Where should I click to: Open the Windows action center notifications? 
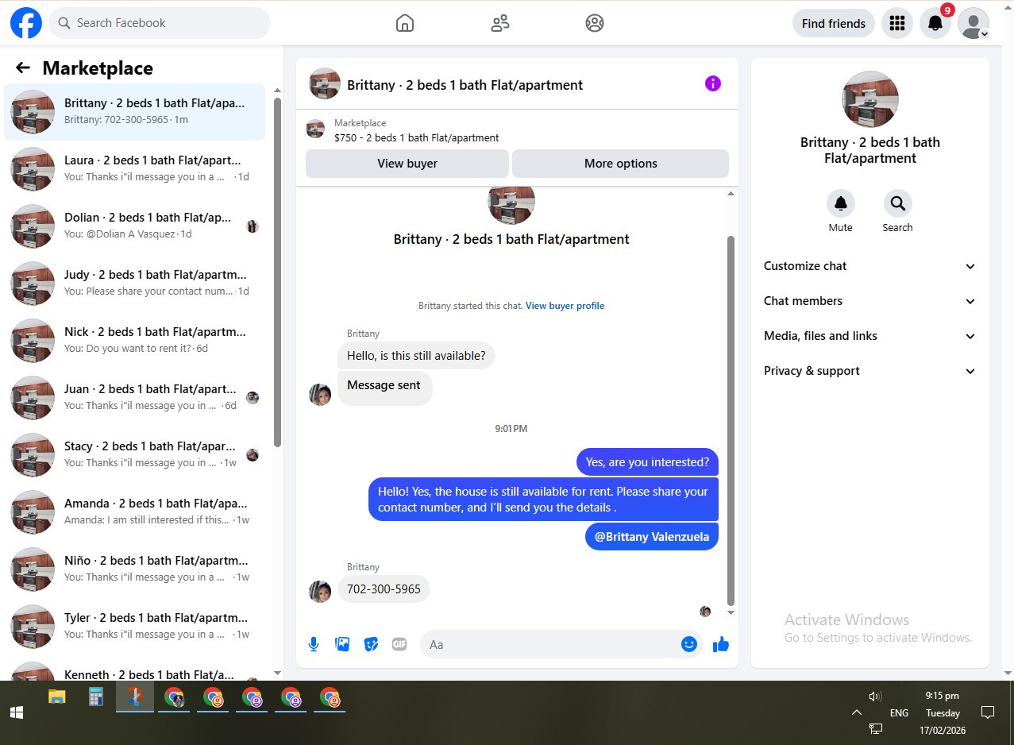pos(988,712)
